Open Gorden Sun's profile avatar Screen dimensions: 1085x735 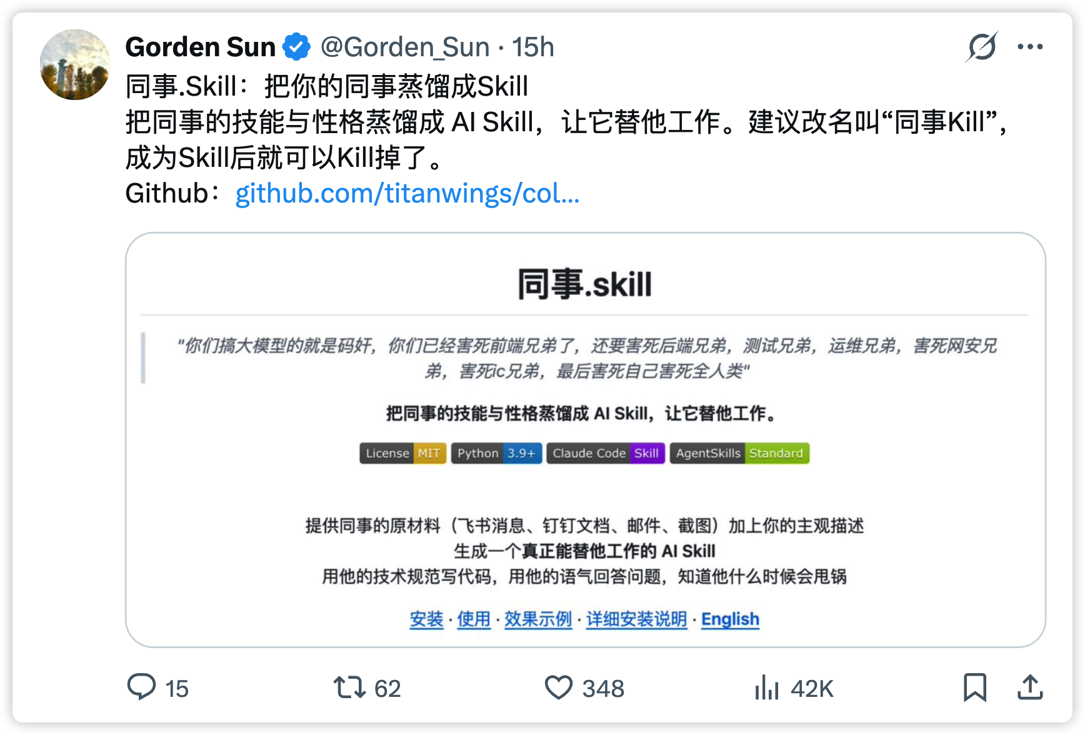point(75,64)
